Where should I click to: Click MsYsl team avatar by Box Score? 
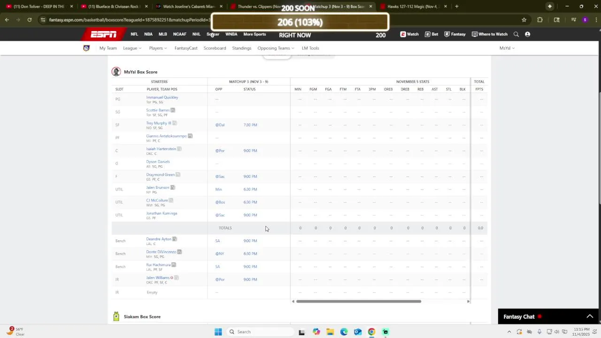116,72
